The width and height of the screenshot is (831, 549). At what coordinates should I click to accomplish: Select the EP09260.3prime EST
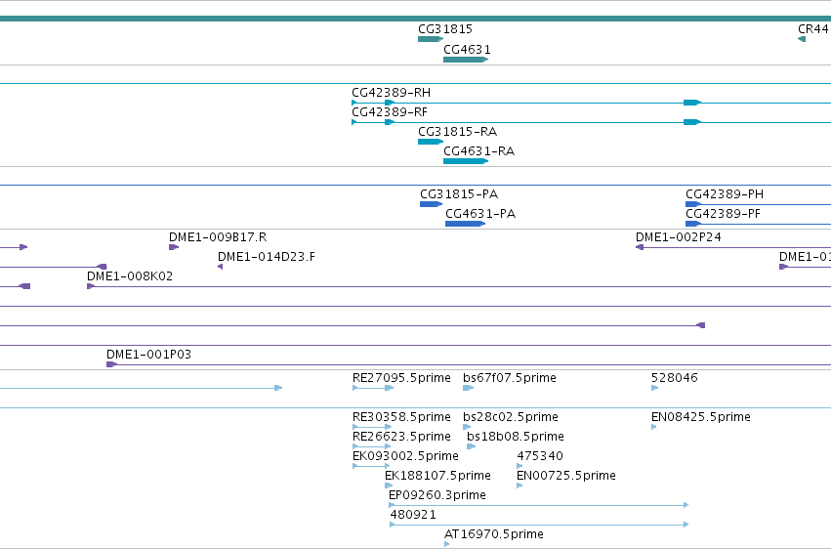click(x=538, y=505)
